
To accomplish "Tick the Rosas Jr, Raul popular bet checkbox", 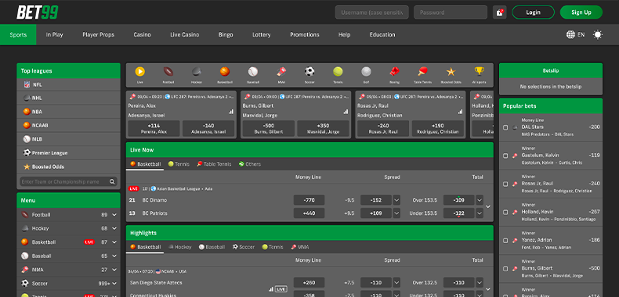I will 505,184.
